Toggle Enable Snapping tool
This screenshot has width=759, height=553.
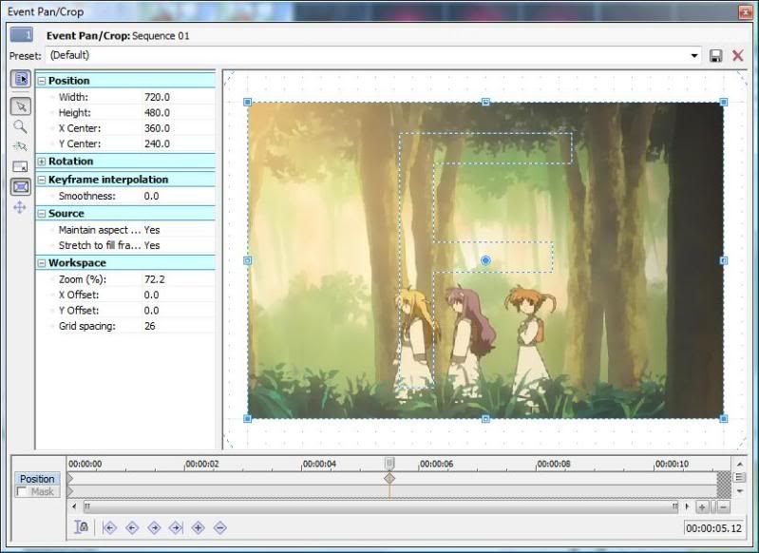20,146
